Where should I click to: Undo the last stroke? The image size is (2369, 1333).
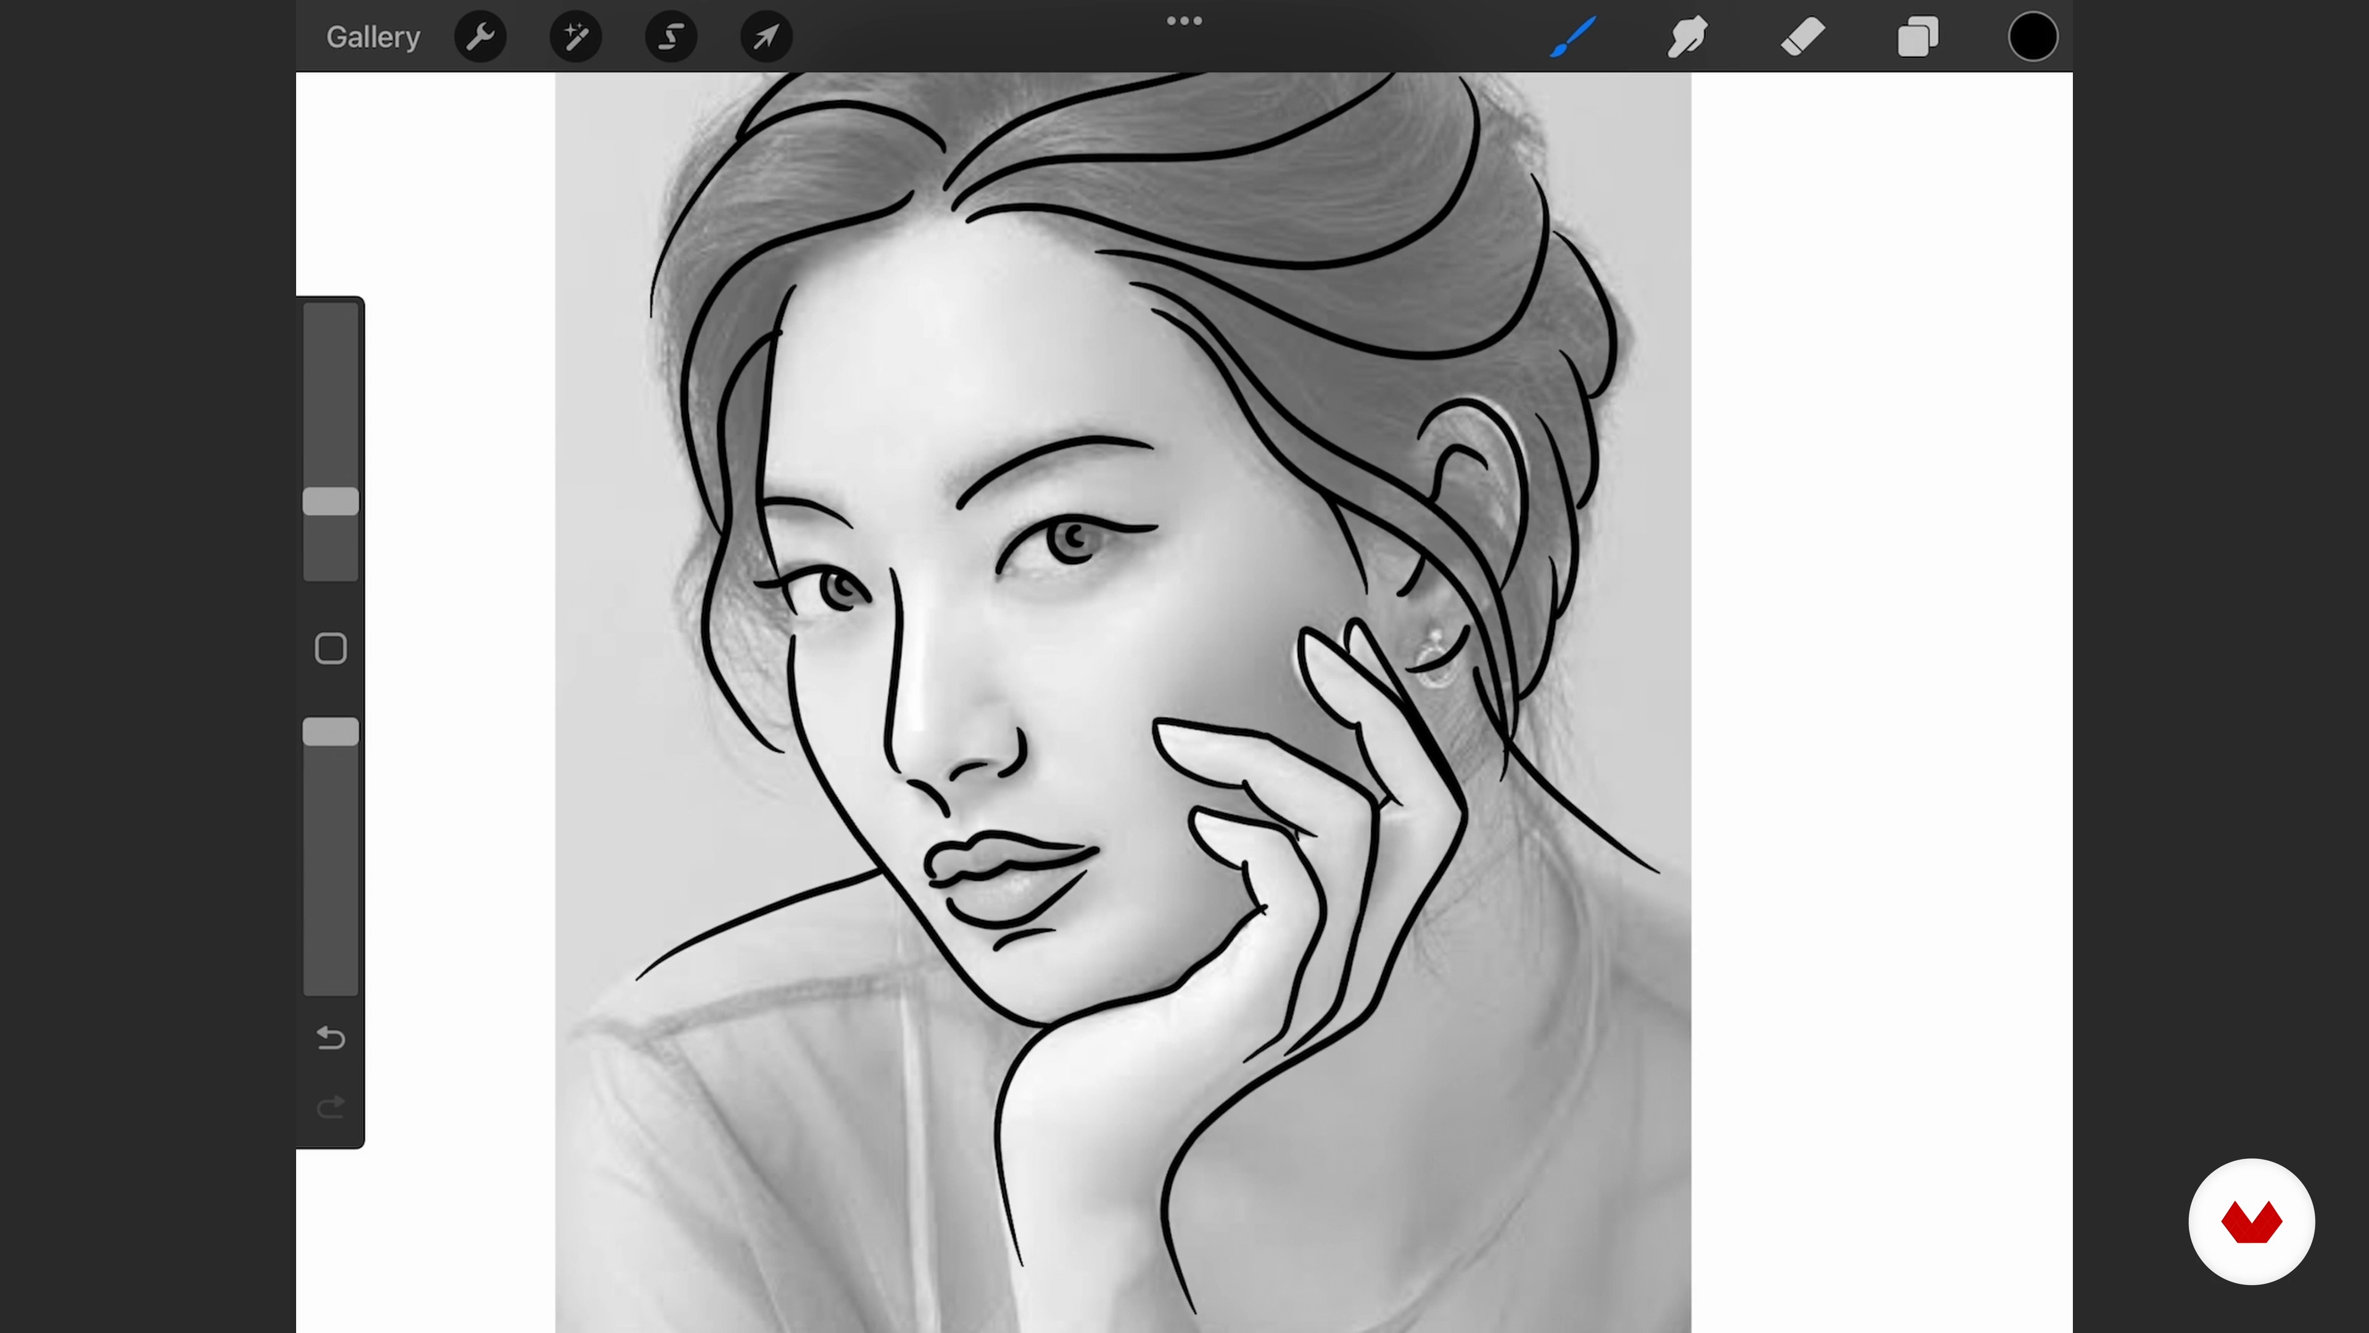click(x=330, y=1037)
